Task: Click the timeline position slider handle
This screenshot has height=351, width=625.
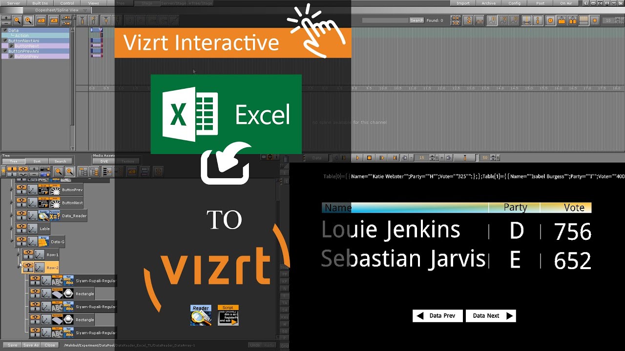Action: coord(465,157)
